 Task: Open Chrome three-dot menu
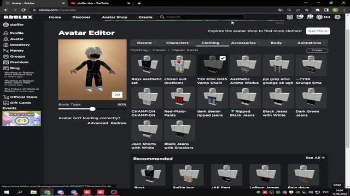(344, 10)
